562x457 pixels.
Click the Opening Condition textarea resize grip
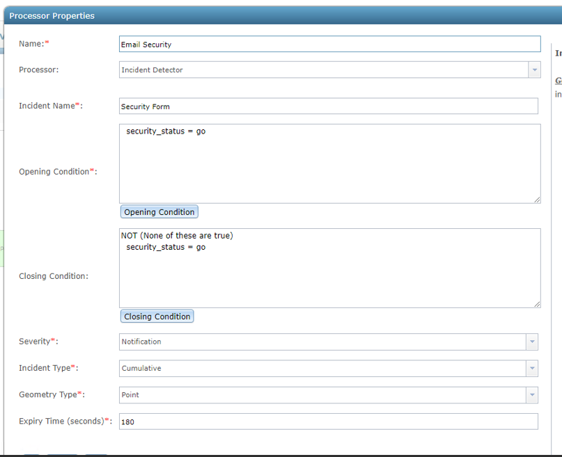coord(537,198)
